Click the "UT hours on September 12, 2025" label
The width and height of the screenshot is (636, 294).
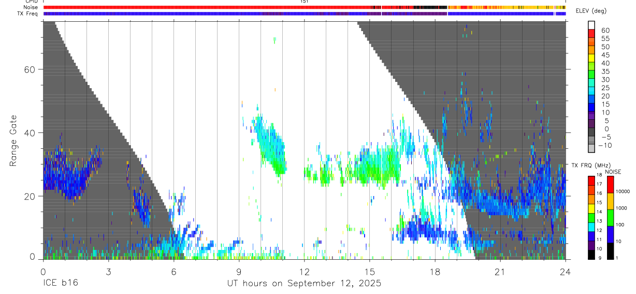click(305, 284)
